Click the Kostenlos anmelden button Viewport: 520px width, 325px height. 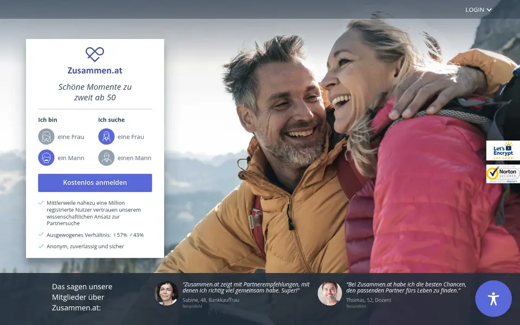click(95, 183)
